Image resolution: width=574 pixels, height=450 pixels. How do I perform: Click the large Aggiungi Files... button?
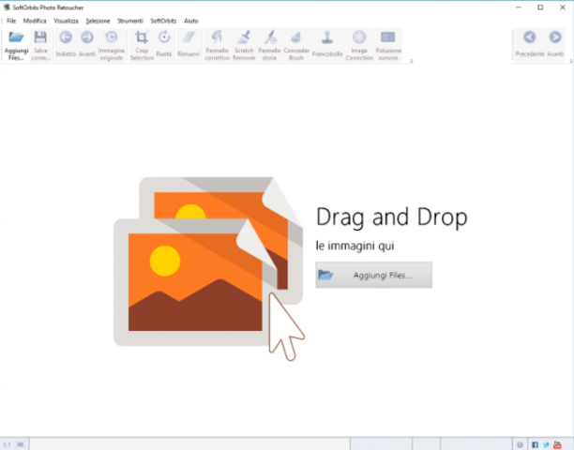pos(374,275)
